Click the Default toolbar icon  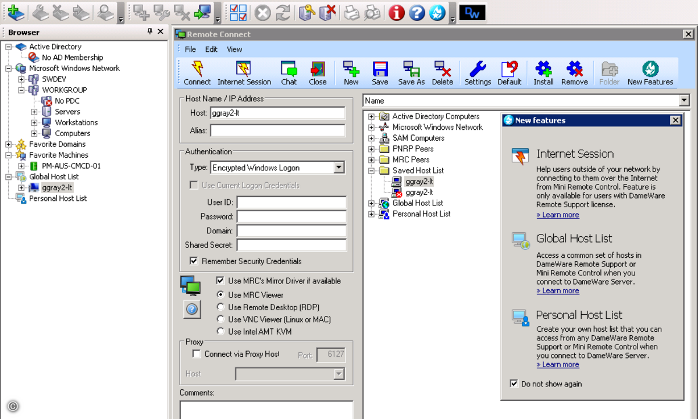[510, 73]
